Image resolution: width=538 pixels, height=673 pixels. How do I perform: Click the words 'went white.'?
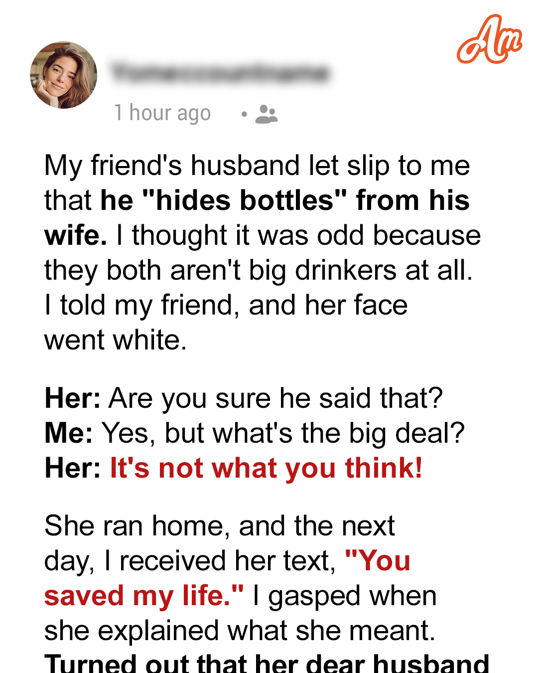point(116,340)
